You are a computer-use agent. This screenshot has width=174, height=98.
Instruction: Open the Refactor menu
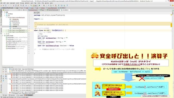27,3
